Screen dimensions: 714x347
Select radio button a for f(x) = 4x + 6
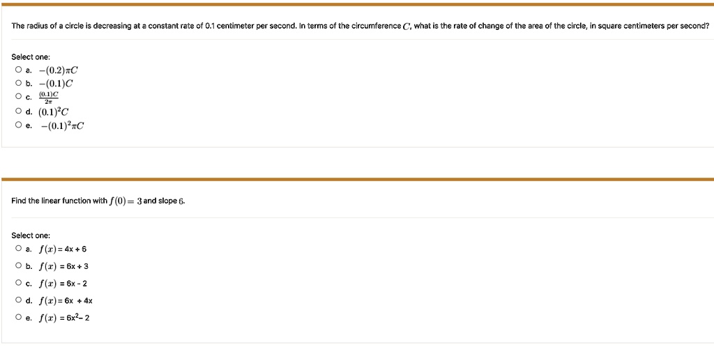[x=18, y=249]
